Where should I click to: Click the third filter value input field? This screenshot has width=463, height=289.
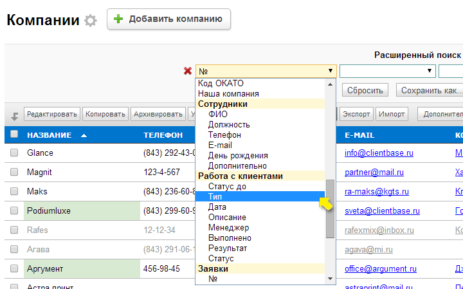tap(451, 71)
